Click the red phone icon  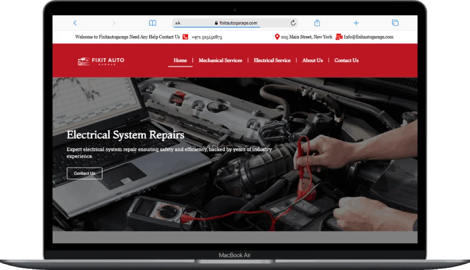point(185,37)
